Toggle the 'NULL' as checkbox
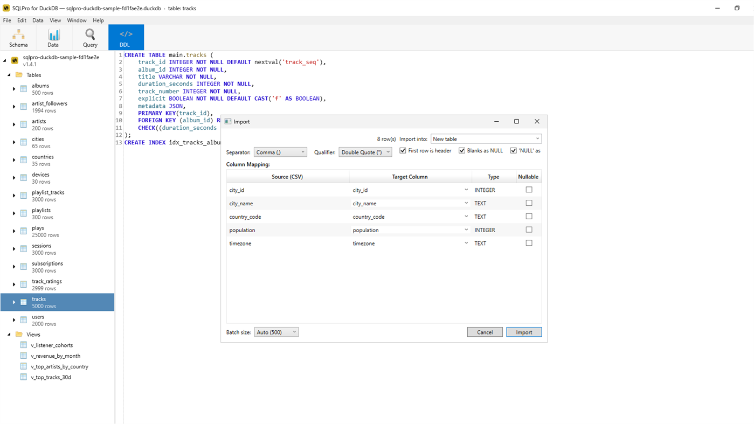Viewport: 754px width, 424px height. coord(514,151)
